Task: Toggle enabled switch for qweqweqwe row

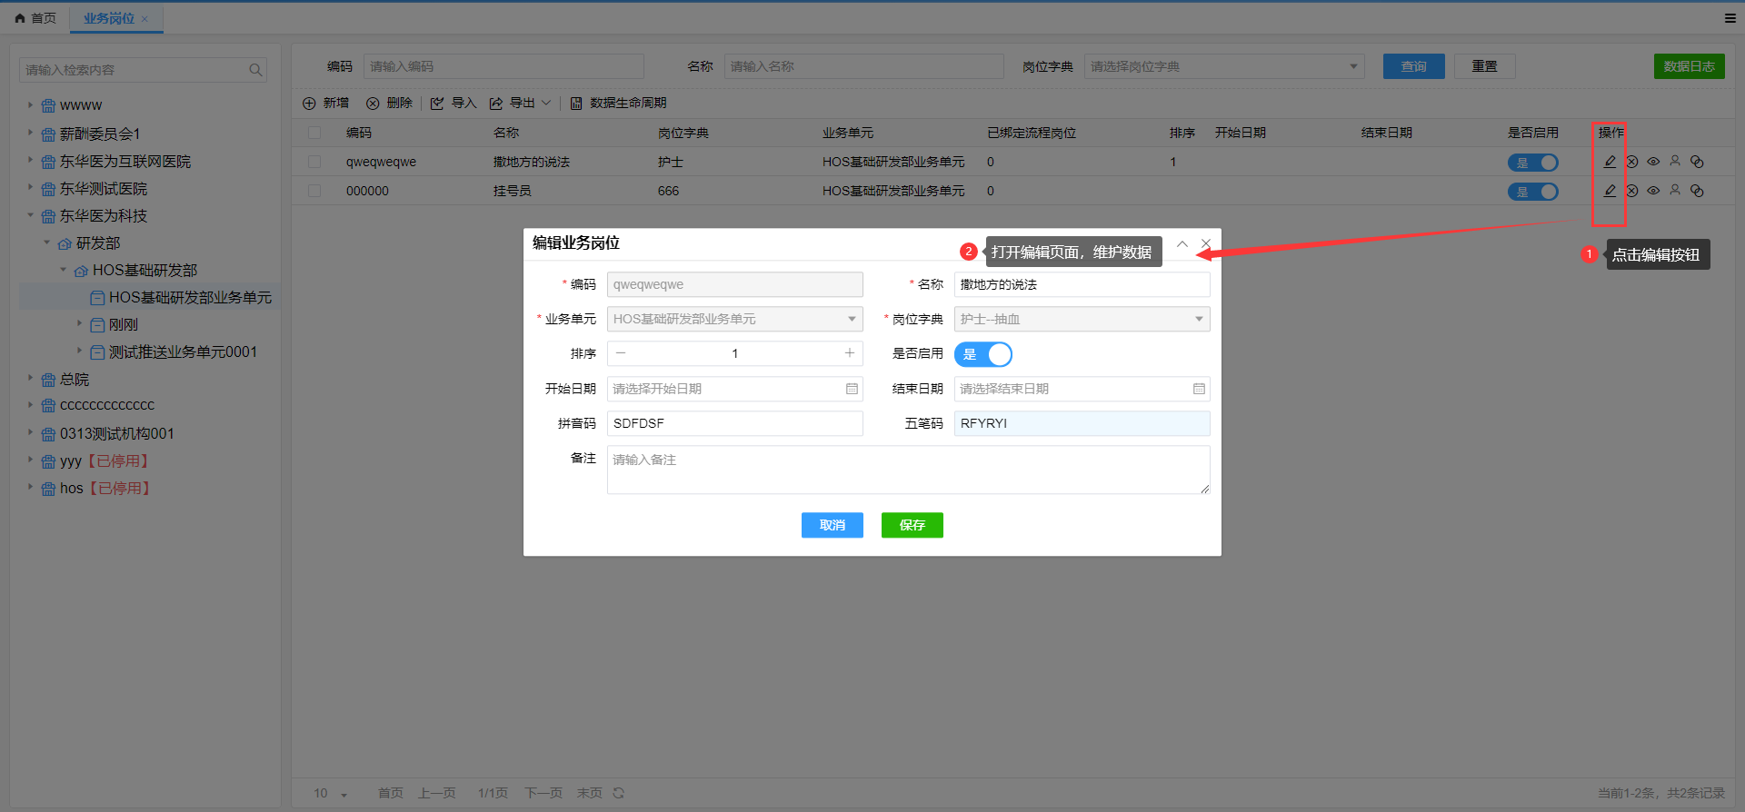Action: pos(1533,163)
